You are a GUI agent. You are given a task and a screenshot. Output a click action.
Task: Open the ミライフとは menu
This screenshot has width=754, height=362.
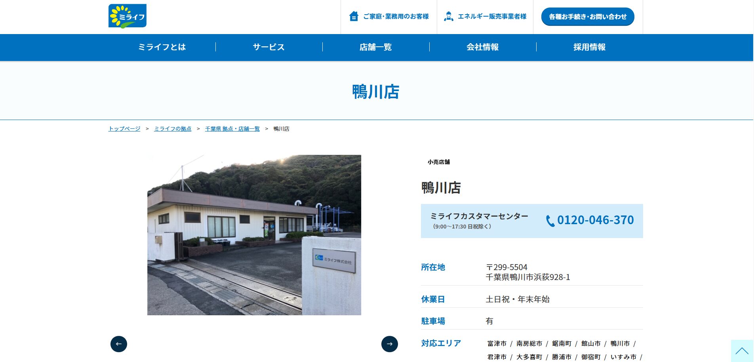[162, 47]
